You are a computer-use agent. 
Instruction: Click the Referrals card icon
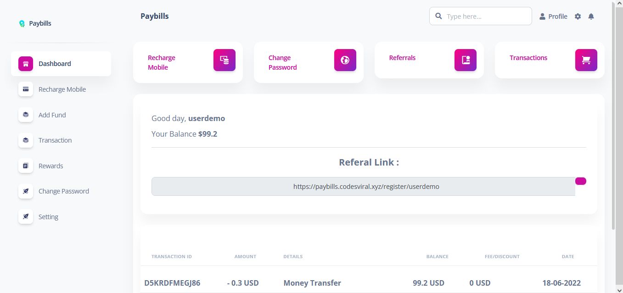(x=466, y=60)
